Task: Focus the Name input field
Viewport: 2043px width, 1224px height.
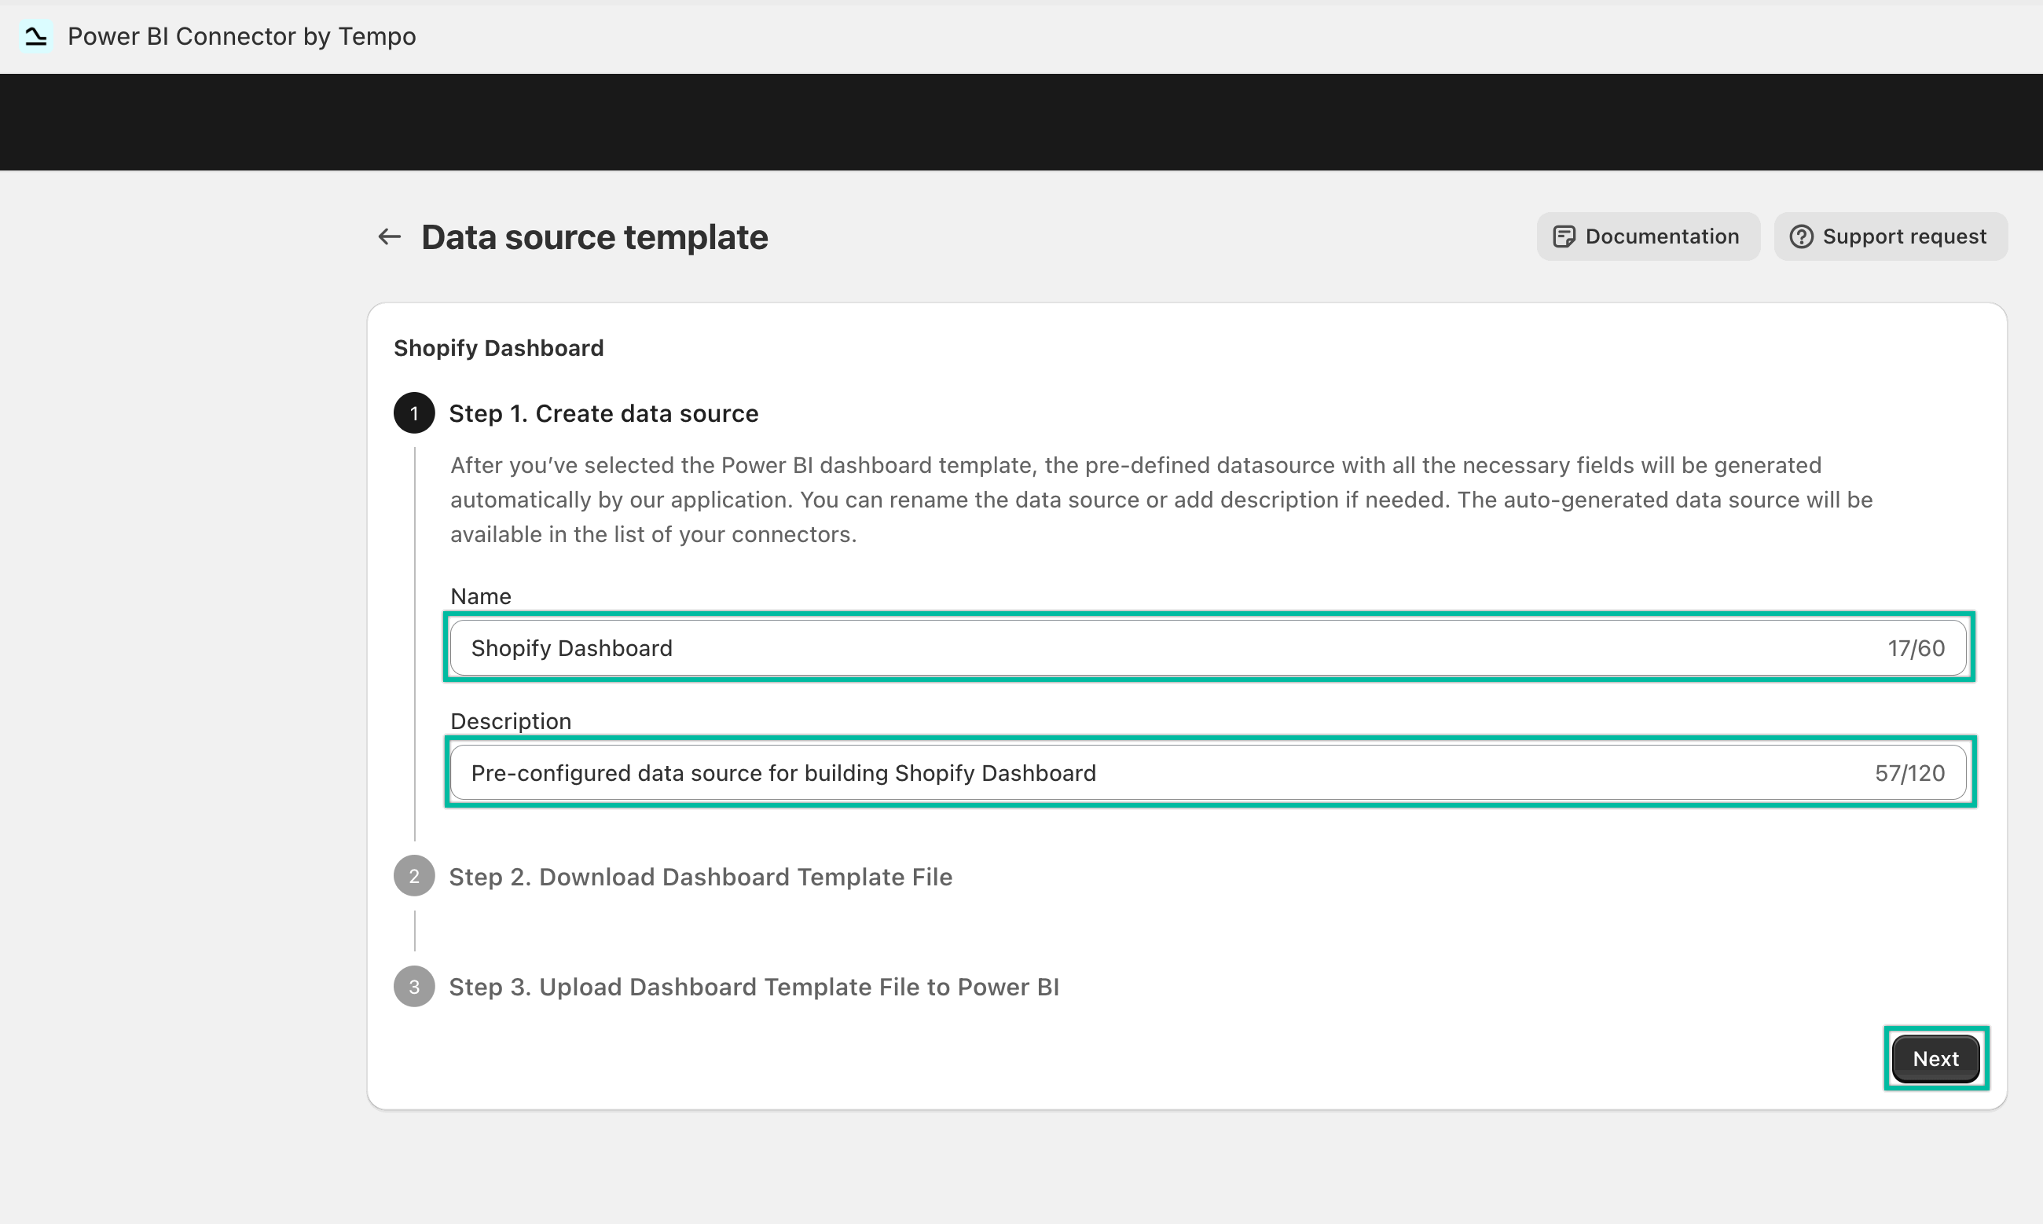Action: click(1155, 648)
